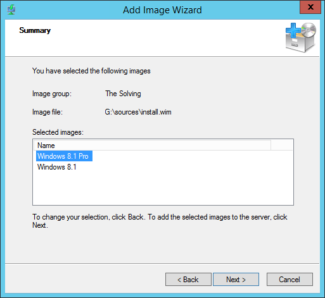Screen dimensions: 325x298
Task: Click the Summary heading
Action: pos(35,30)
